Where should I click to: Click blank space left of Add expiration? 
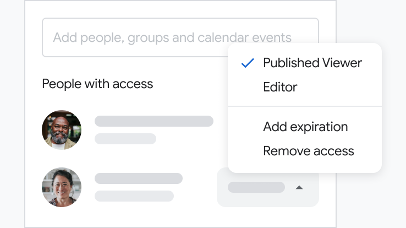pyautogui.click(x=246, y=127)
